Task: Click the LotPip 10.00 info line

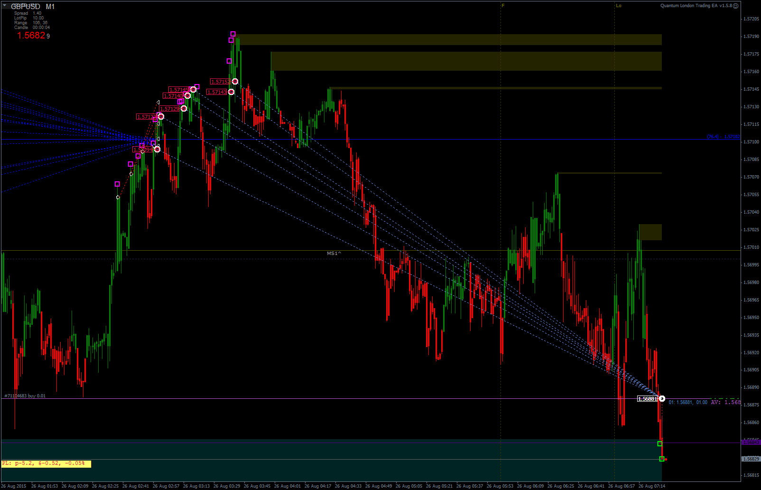Action: (28, 18)
